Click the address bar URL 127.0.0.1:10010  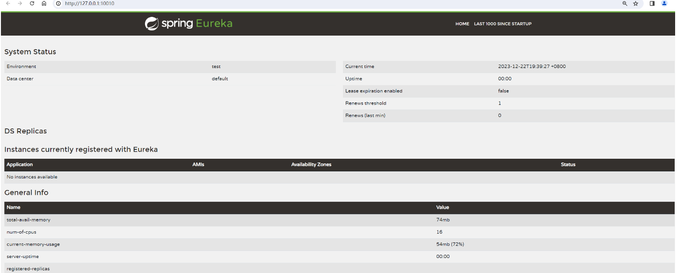click(90, 3)
